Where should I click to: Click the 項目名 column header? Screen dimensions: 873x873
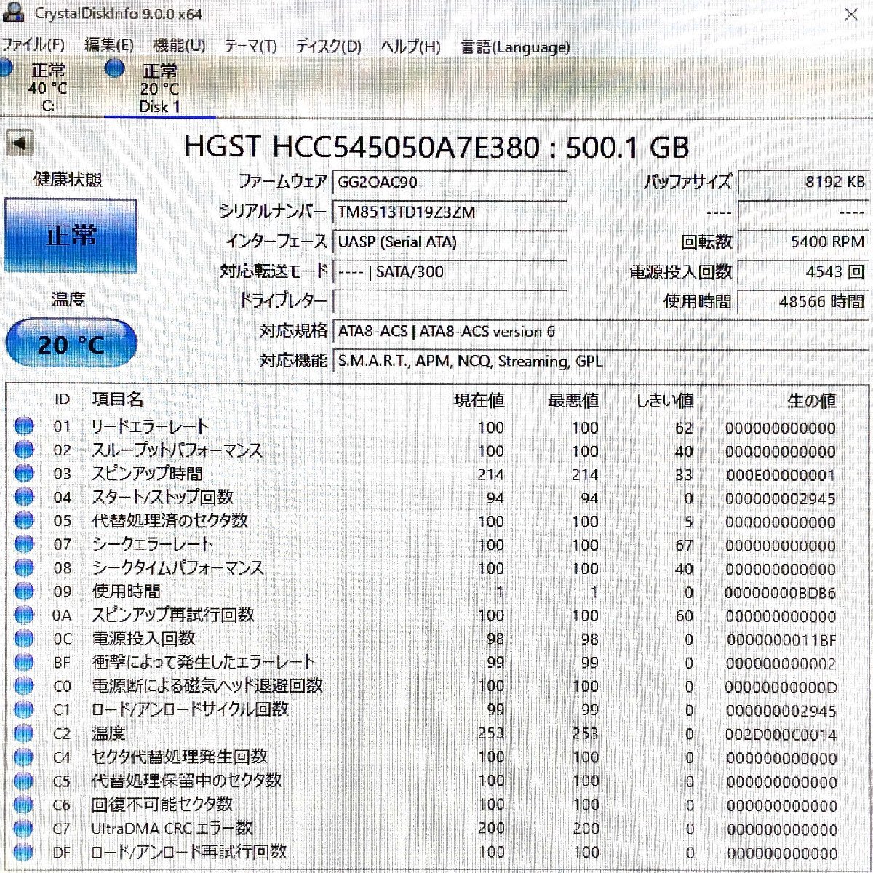(118, 399)
